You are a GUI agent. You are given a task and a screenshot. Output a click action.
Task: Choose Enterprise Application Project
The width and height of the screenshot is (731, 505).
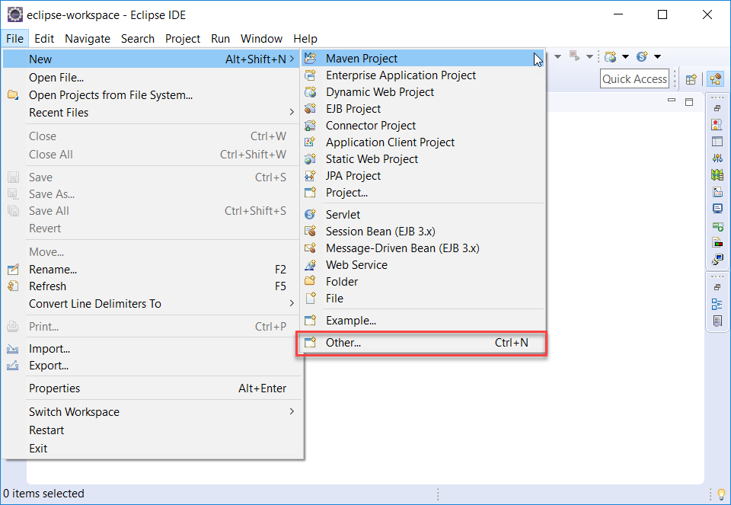click(423, 75)
